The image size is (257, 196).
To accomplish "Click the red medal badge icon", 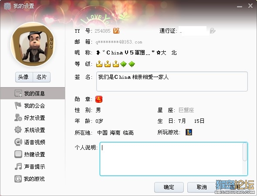I will tap(99, 99).
